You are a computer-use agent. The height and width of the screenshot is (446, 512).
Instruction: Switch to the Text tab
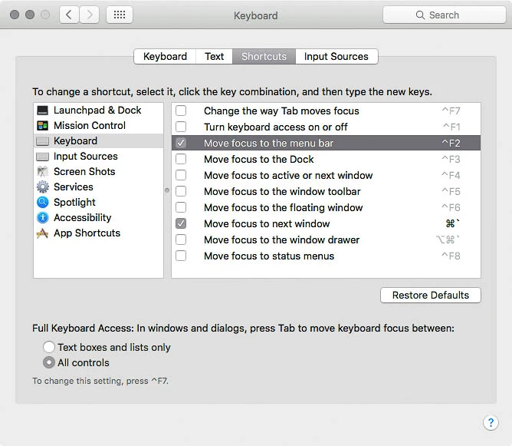point(214,57)
